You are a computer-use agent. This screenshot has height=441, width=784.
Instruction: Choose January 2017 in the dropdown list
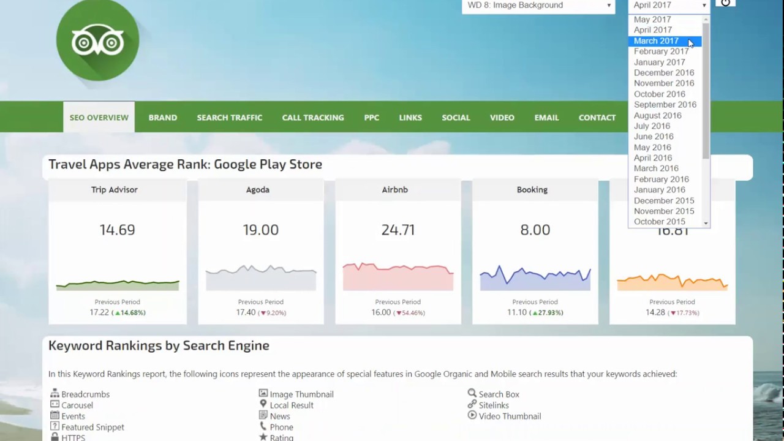(666, 62)
